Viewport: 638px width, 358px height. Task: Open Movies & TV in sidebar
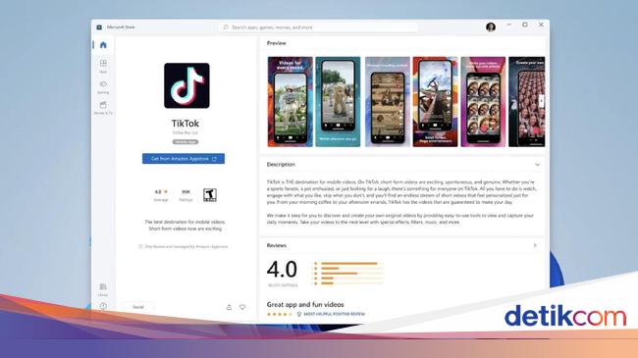(103, 108)
